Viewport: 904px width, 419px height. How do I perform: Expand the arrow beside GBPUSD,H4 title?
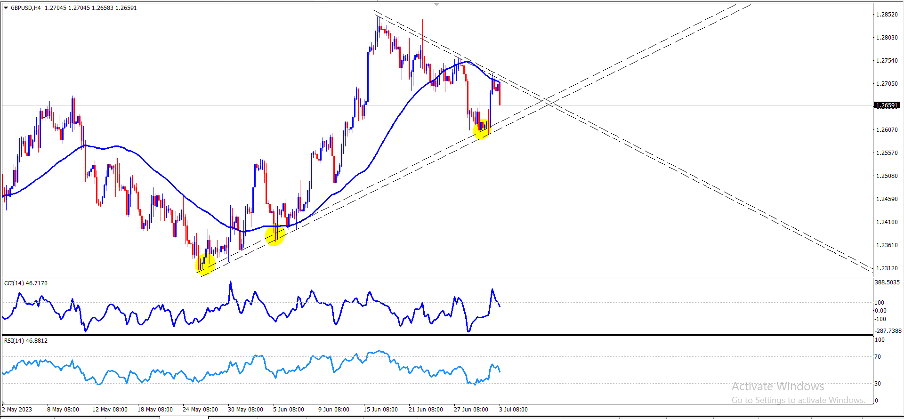6,8
